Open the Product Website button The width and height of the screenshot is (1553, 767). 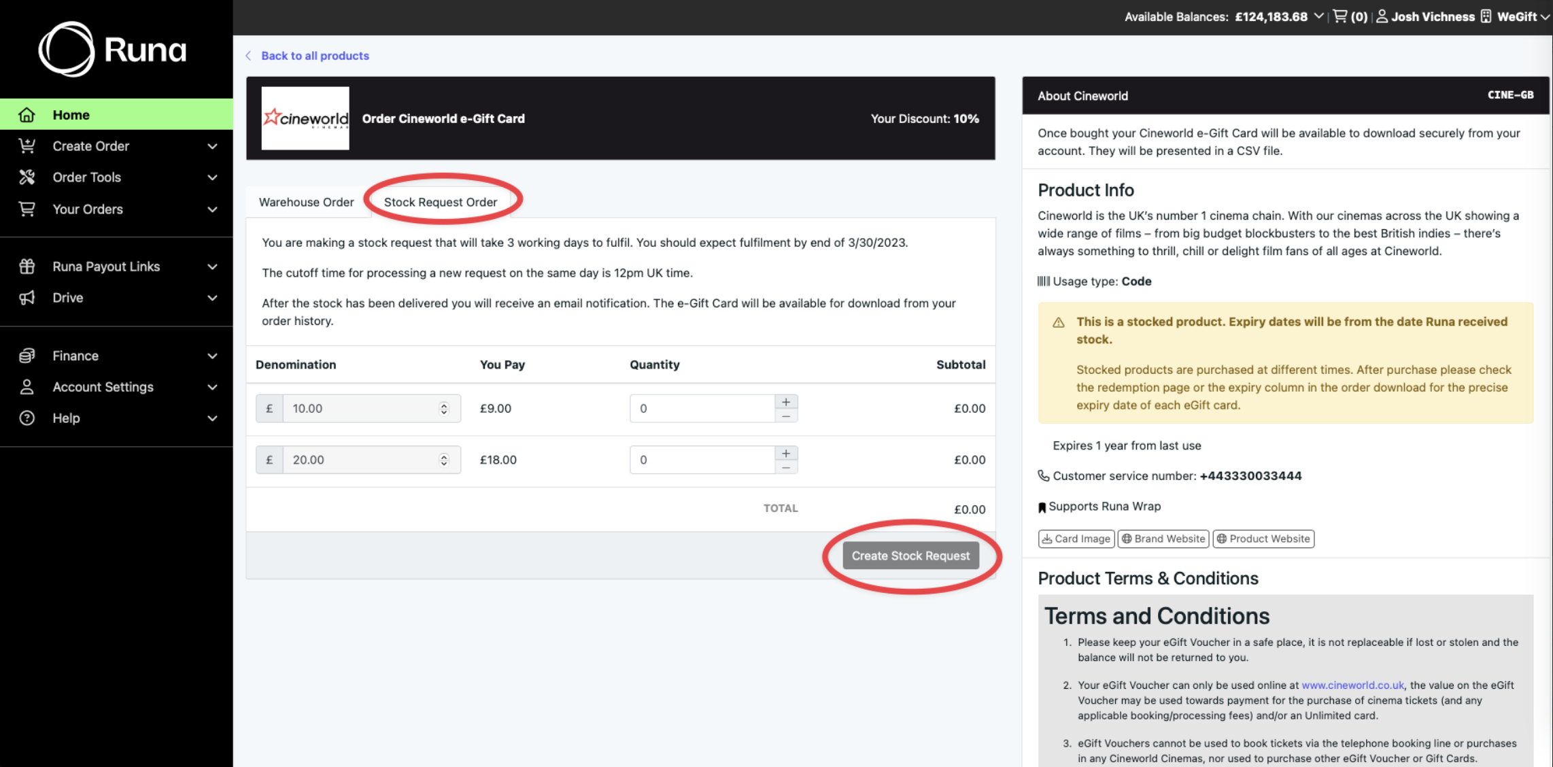click(x=1263, y=539)
